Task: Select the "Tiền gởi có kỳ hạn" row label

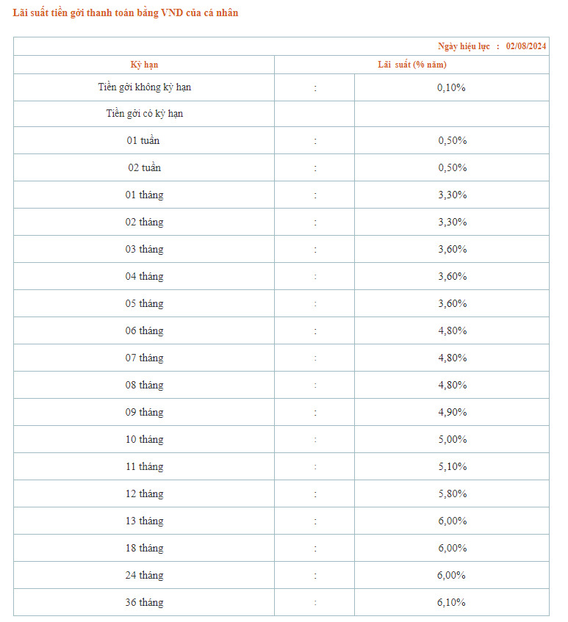Action: (x=145, y=114)
